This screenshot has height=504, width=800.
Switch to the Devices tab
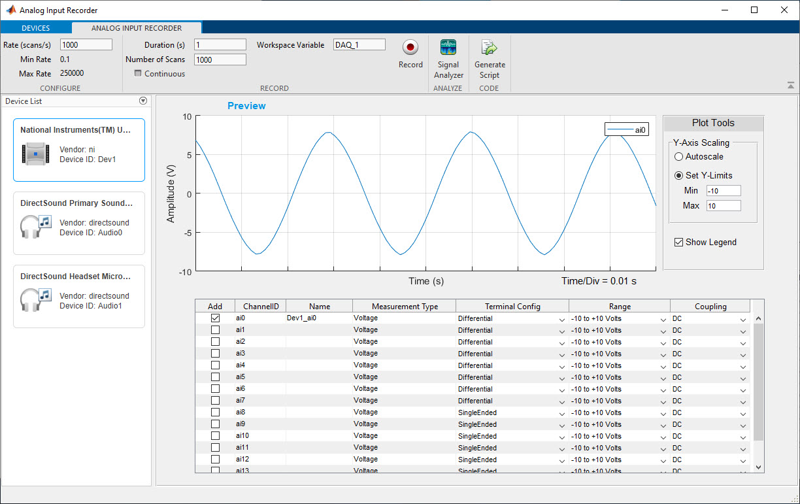point(36,28)
